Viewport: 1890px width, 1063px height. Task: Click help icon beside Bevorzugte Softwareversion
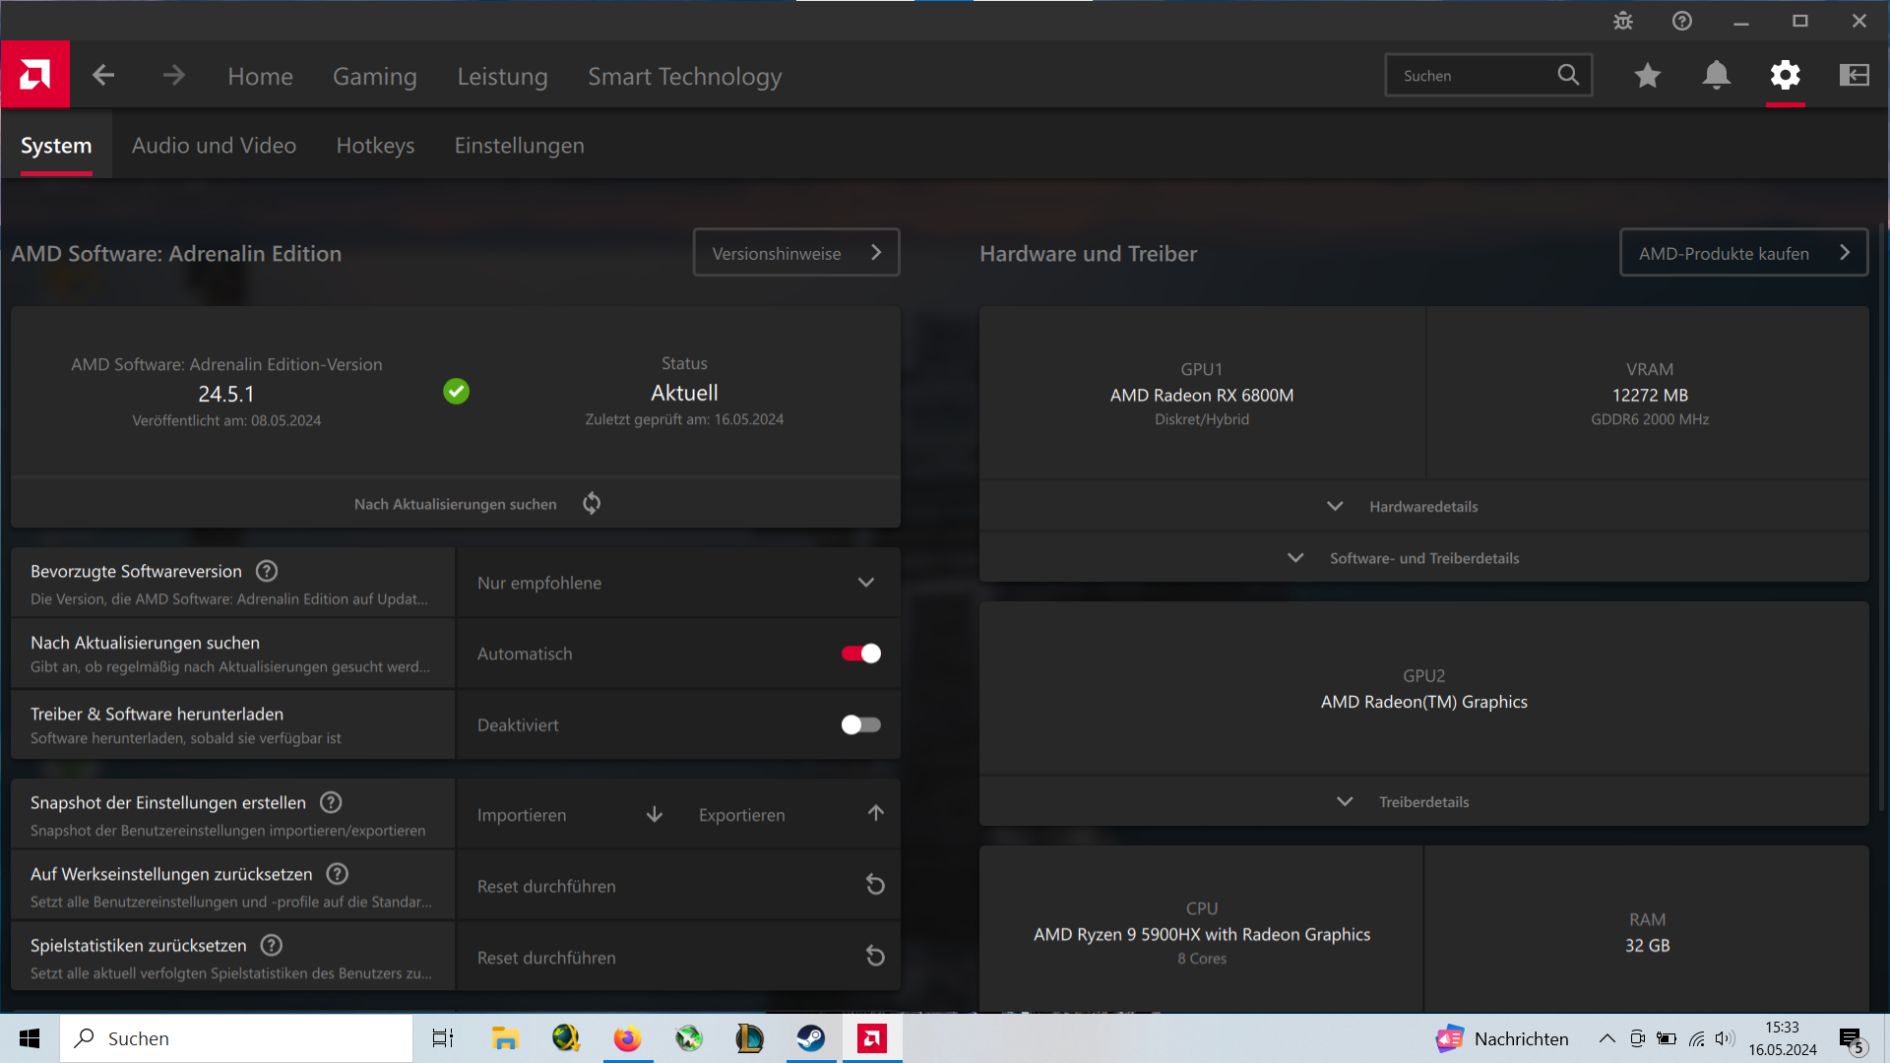click(x=267, y=571)
